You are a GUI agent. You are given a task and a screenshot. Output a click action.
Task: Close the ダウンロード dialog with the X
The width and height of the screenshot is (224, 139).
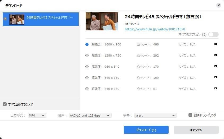pos(219,5)
